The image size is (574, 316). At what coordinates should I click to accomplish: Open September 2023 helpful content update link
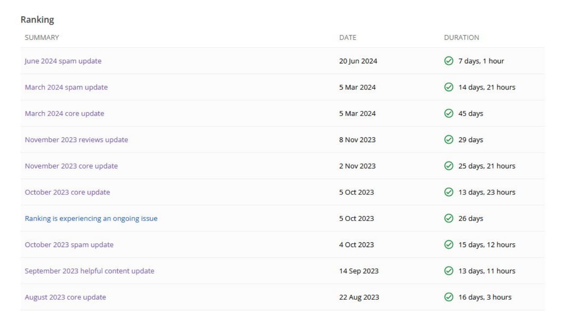pos(90,271)
